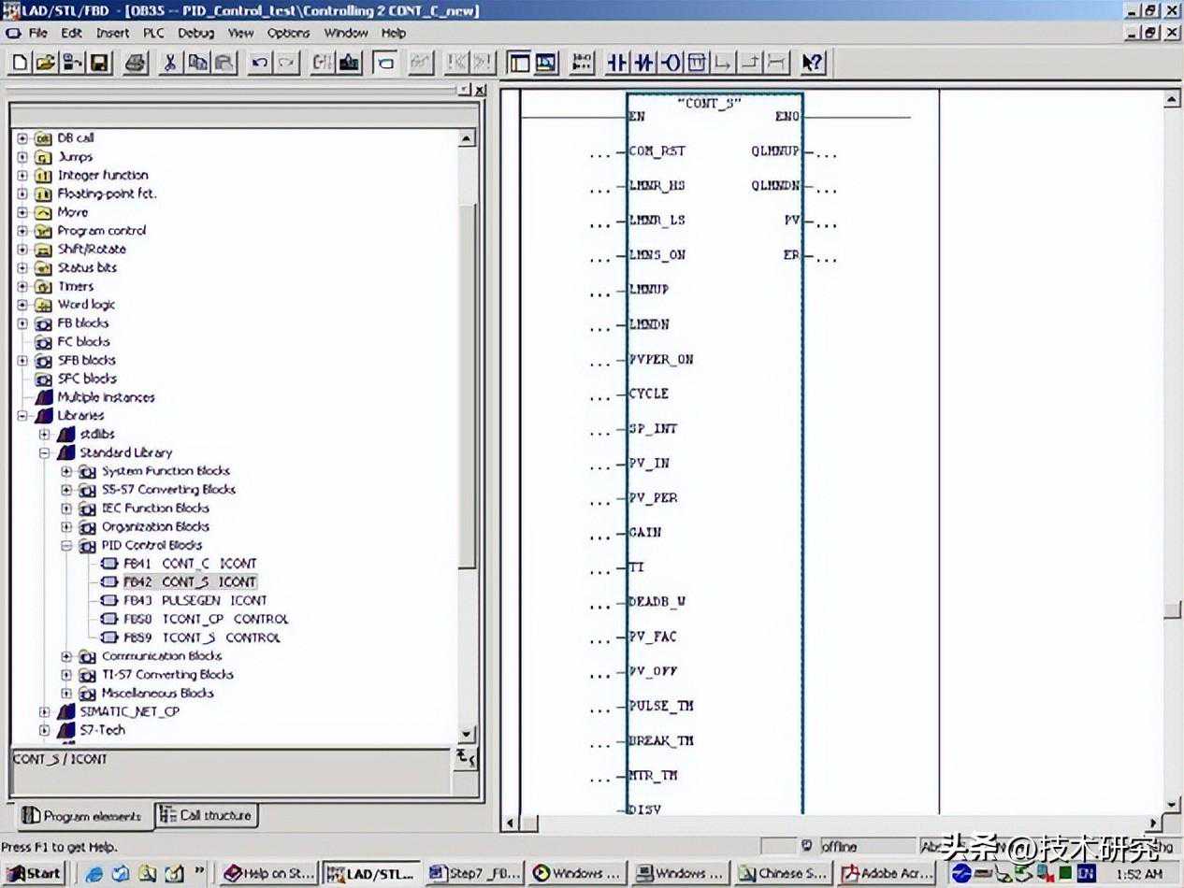Viewport: 1184px width, 888px height.
Task: Click the Cut scissors icon
Action: 170,63
